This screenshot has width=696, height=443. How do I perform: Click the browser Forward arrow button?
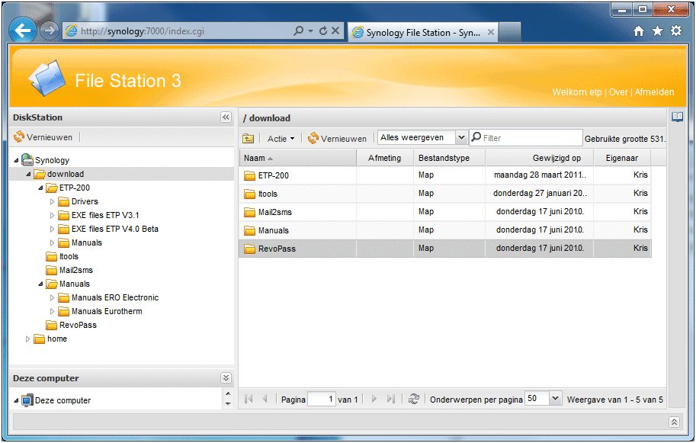point(50,30)
